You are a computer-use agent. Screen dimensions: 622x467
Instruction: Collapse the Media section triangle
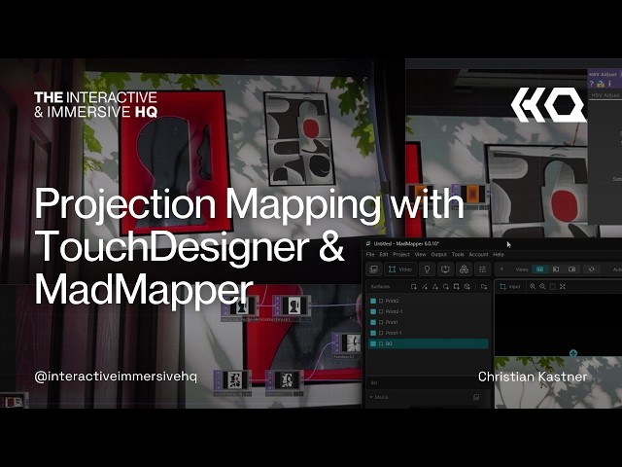(x=371, y=397)
